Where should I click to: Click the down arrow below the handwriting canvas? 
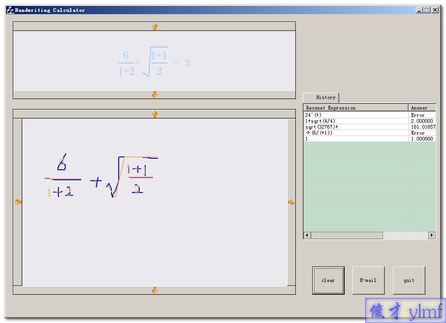pos(154,290)
